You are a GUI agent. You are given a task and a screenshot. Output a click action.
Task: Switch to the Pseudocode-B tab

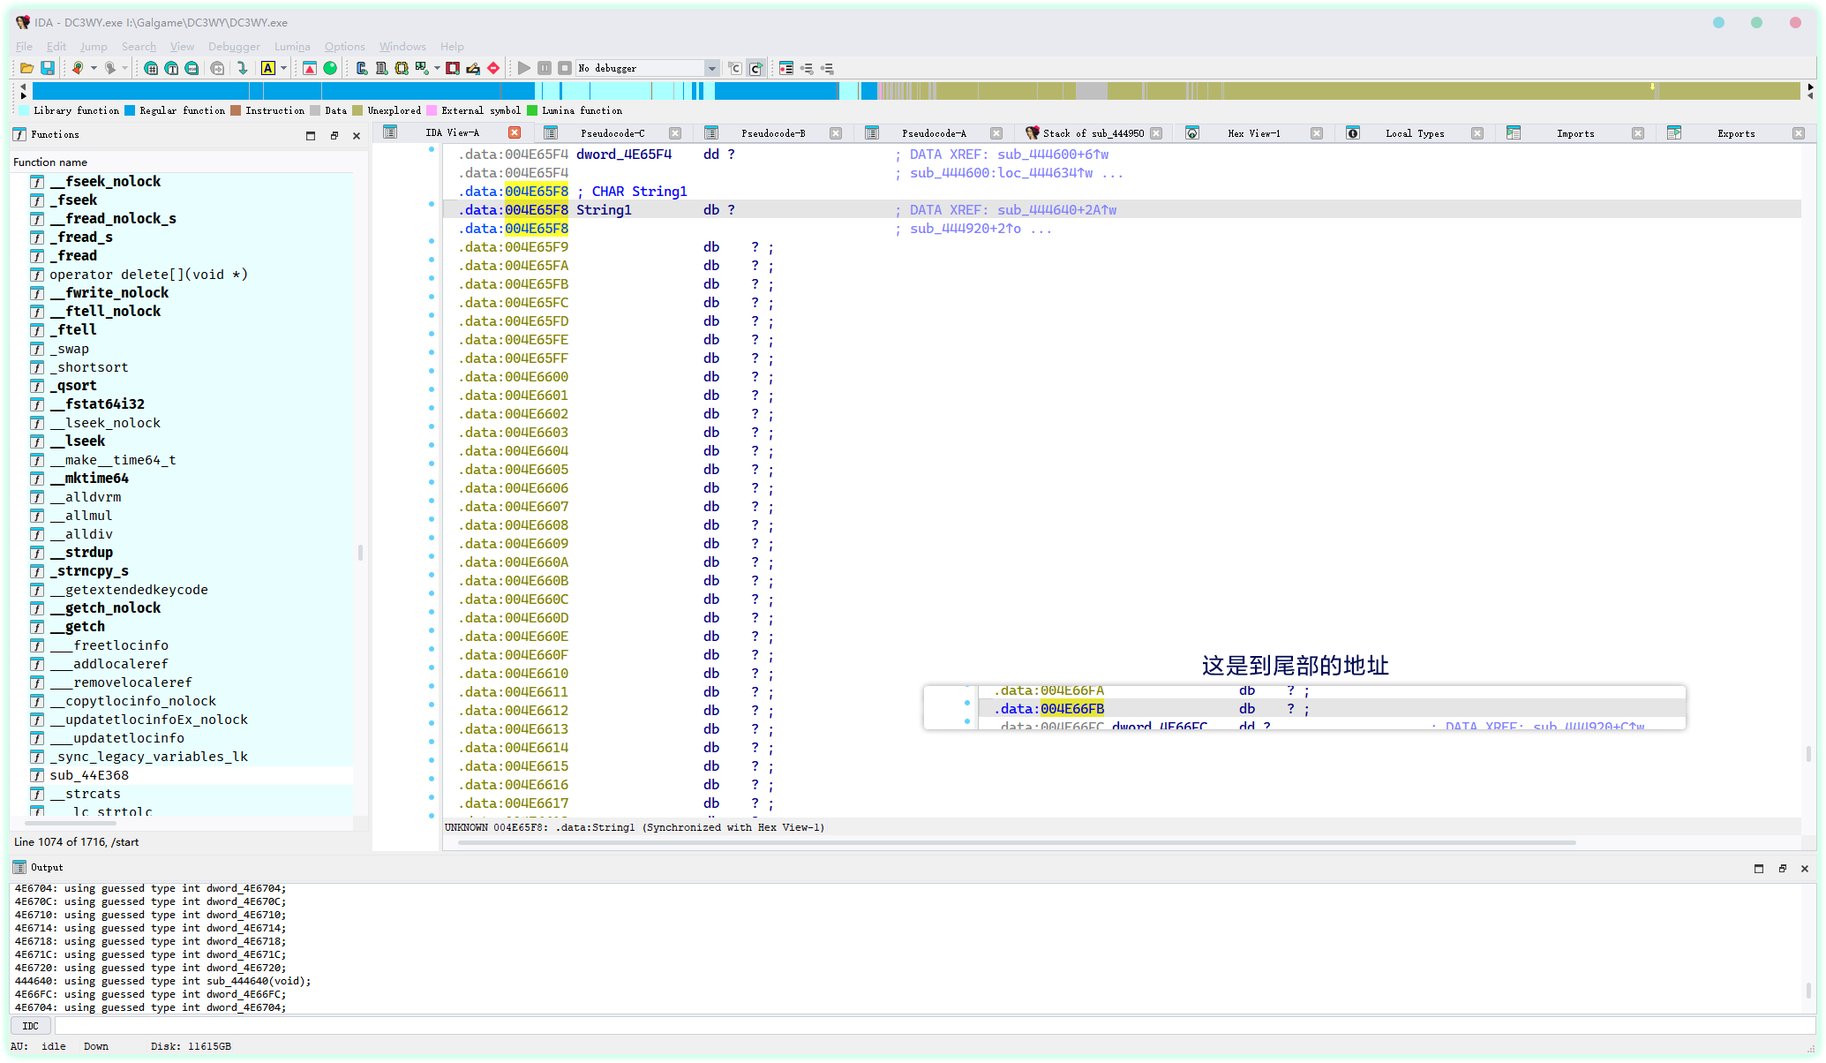coord(772,133)
